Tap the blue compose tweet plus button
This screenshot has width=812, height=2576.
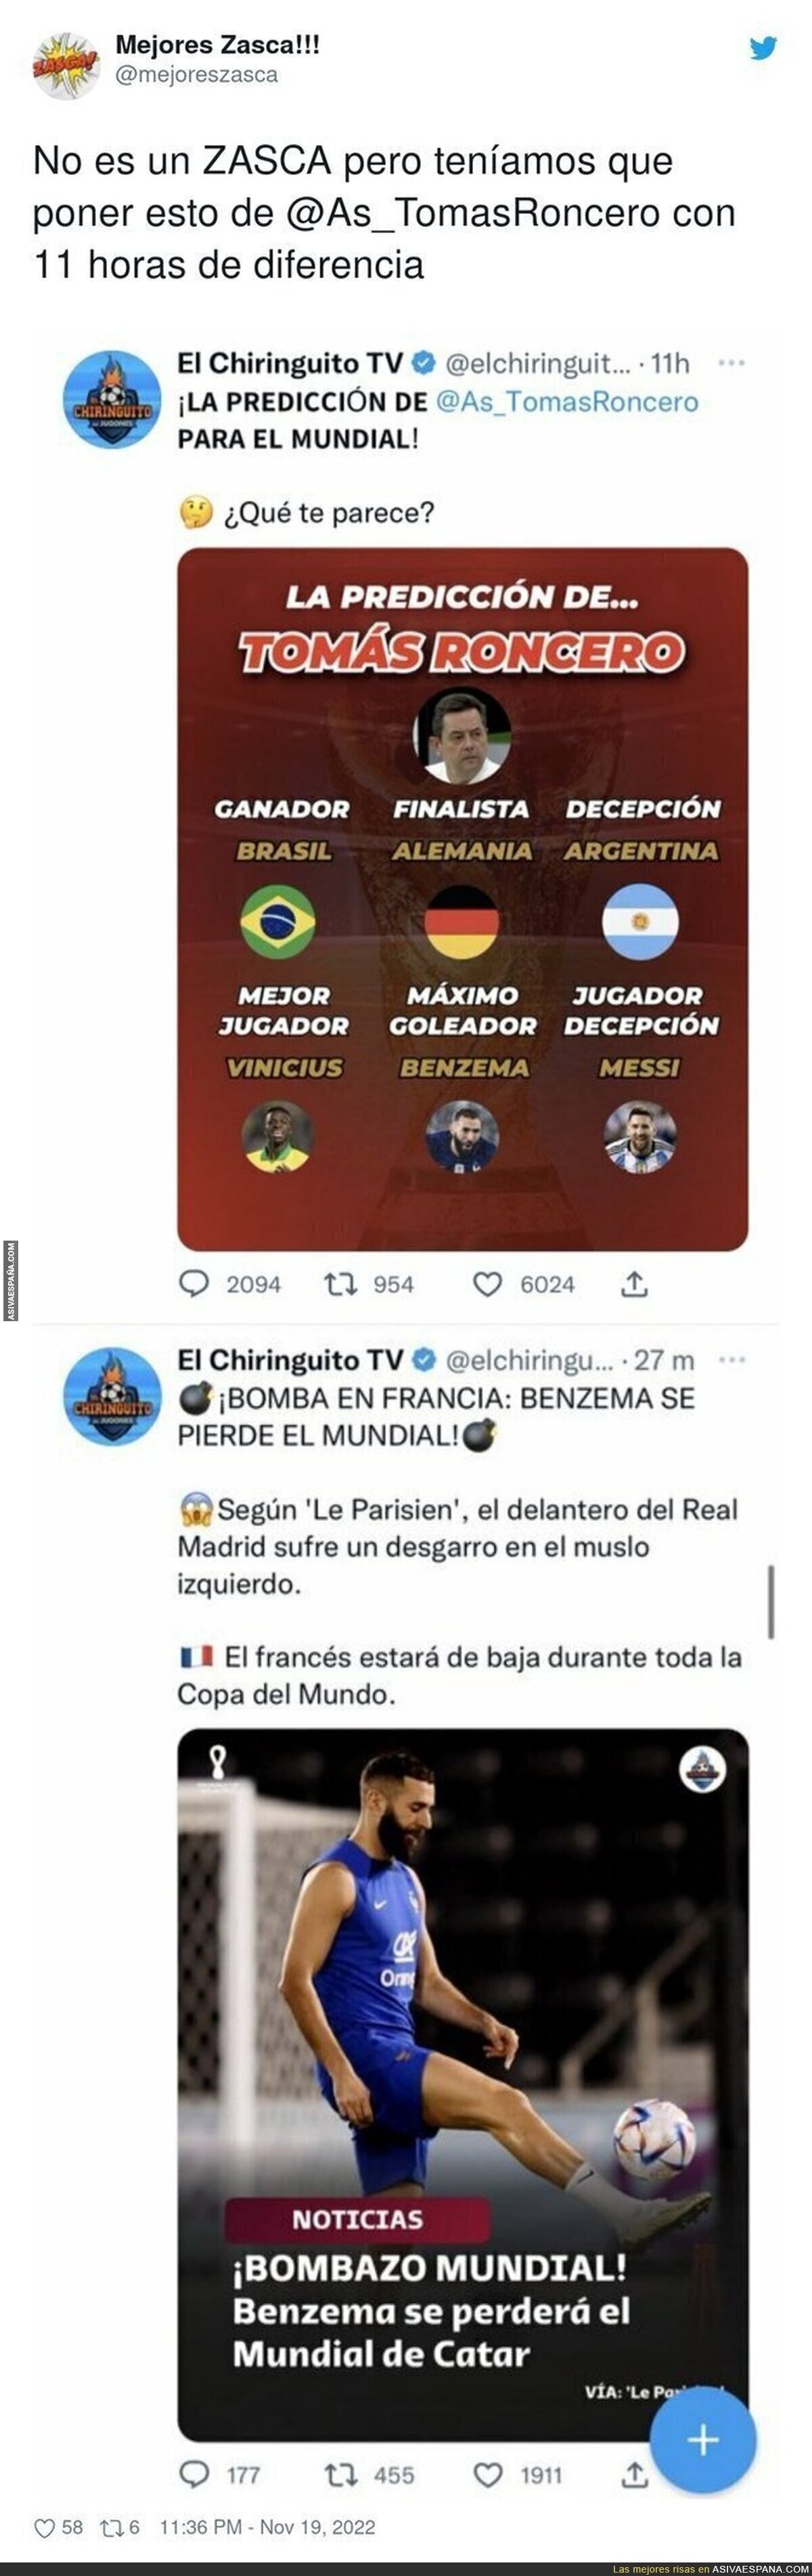click(702, 2440)
